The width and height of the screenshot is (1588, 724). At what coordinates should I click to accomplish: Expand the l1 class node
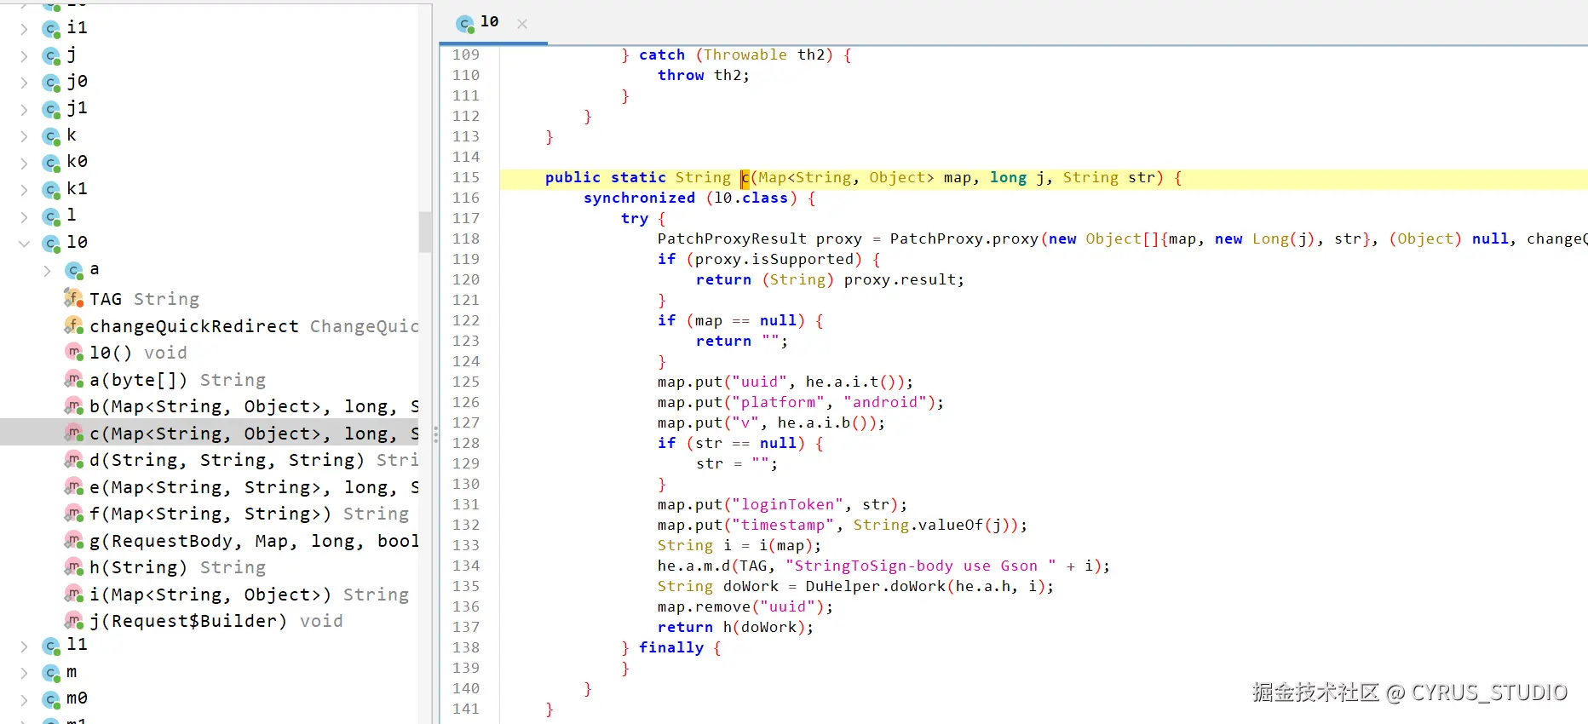point(24,646)
